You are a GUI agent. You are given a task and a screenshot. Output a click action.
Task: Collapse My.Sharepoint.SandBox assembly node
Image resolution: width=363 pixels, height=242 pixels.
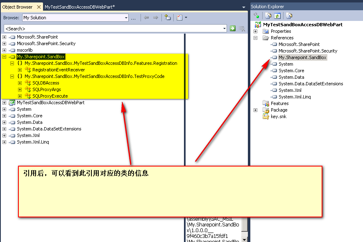coord(4,57)
